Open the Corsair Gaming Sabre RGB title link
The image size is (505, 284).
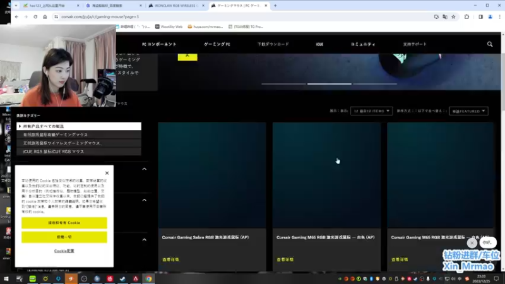tap(206, 237)
